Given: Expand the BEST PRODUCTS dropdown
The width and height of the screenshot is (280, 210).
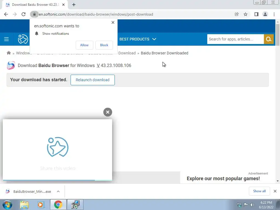Looking at the screenshot, I should (138, 39).
